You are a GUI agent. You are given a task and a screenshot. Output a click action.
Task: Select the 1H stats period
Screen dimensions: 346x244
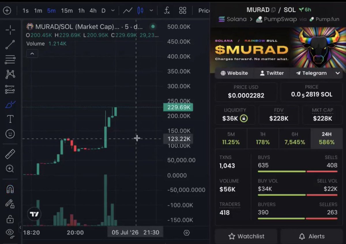pos(263,139)
